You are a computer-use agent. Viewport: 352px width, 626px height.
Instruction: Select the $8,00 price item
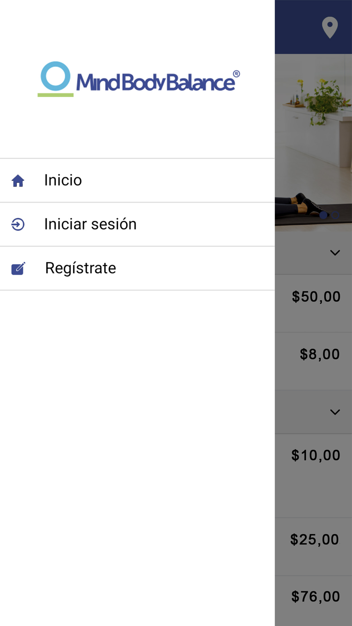320,354
